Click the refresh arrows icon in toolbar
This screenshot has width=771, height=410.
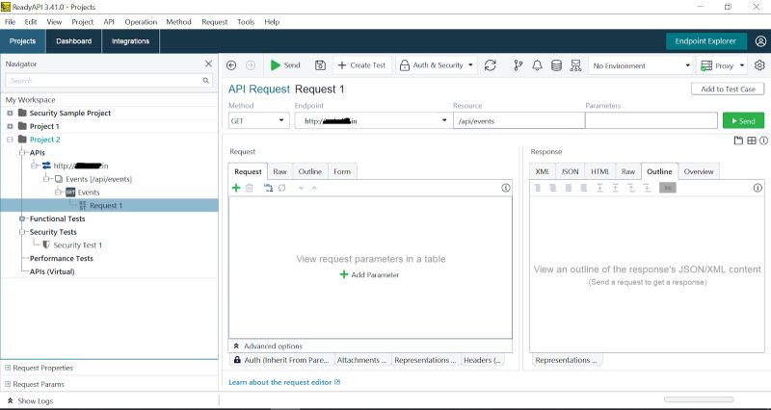coord(491,65)
